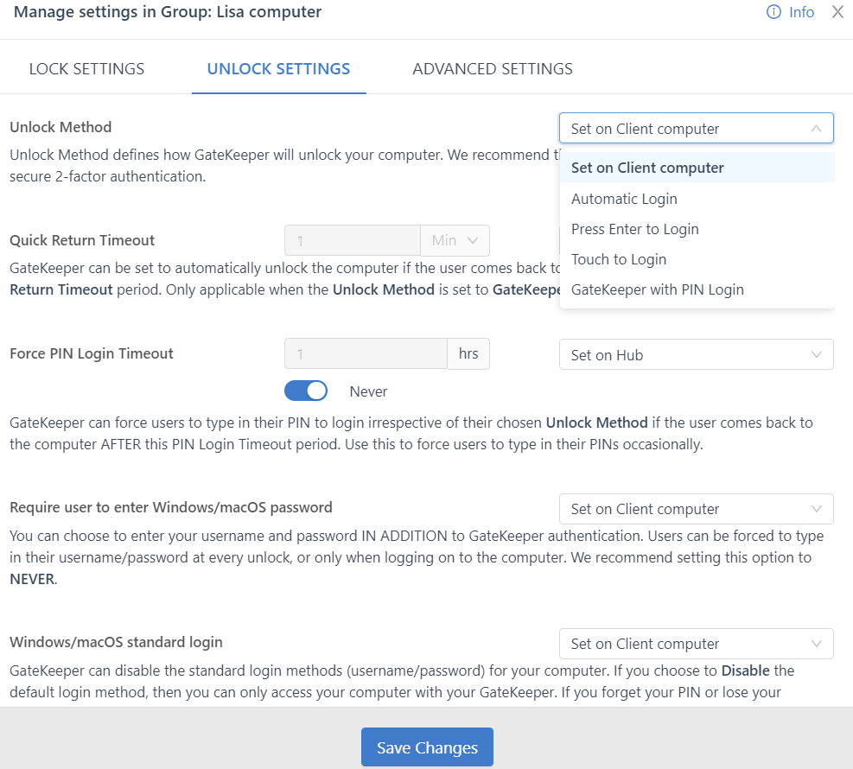This screenshot has width=853, height=769.
Task: Click the Info link text
Action: click(801, 12)
